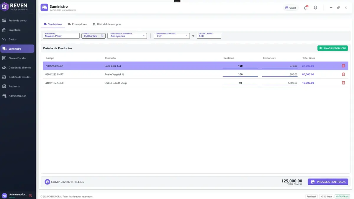Switch to Historial de compras tab
Viewport: 354px width, 199px height.
coord(107,24)
